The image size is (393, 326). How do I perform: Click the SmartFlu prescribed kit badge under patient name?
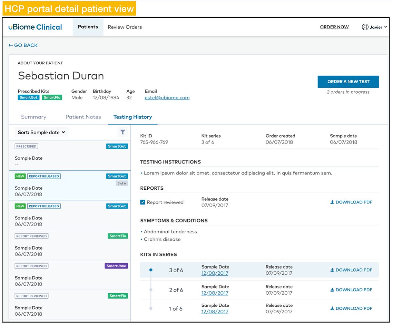pos(52,97)
